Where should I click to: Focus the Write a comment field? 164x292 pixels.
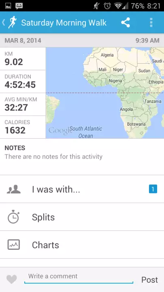click(79, 277)
